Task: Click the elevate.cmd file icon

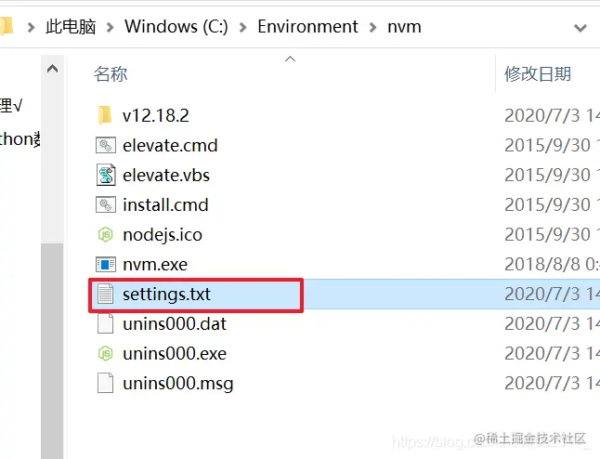Action: 105,145
